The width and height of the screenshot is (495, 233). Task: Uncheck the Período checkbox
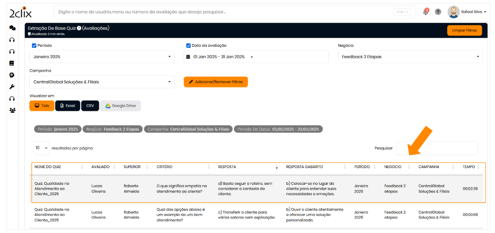click(x=34, y=46)
